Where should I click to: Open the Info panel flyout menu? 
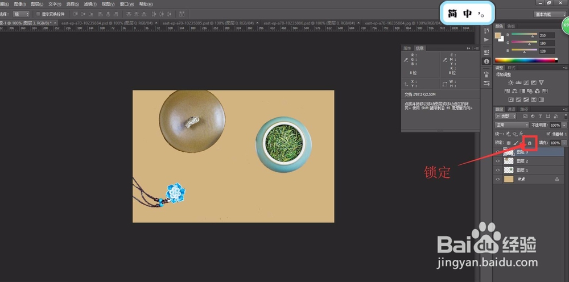(476, 48)
